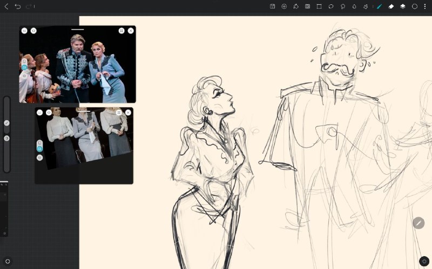Select the teal brush tool
This screenshot has height=269, width=432.
[x=380, y=6]
